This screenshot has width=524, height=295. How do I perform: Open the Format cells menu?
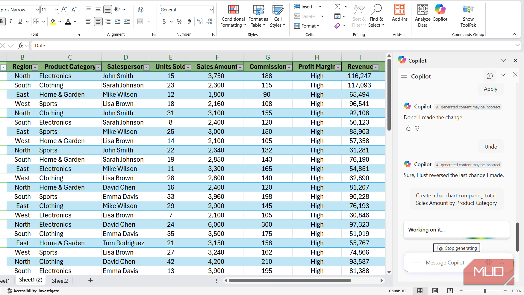tap(307, 26)
